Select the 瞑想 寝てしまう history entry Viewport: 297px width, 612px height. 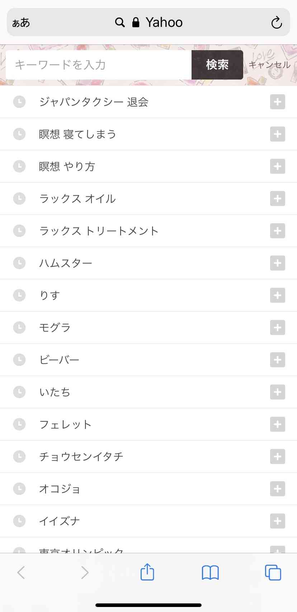(x=77, y=134)
